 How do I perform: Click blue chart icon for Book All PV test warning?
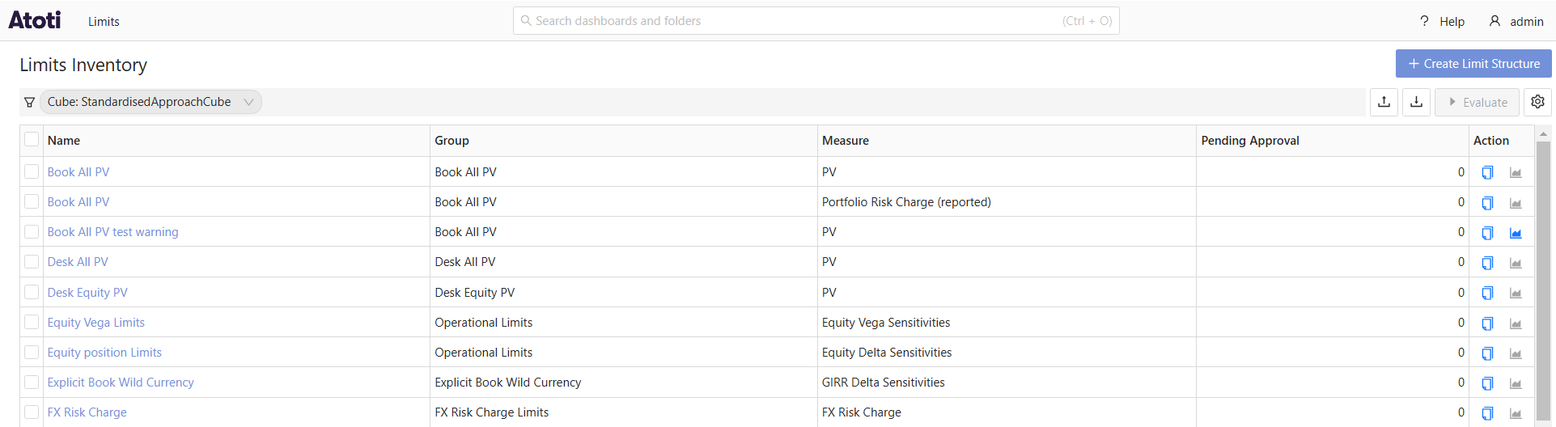[1516, 233]
